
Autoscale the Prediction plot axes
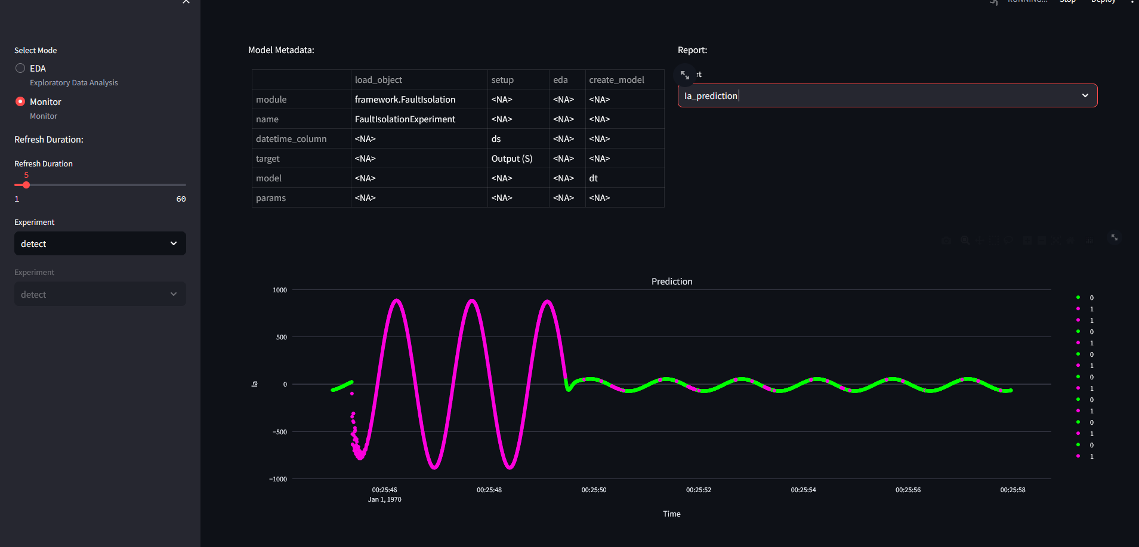(x=1055, y=240)
